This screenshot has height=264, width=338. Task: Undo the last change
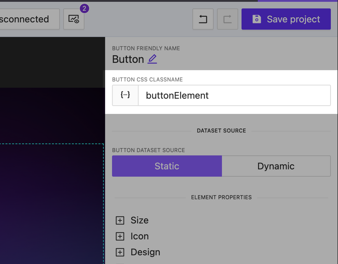[x=203, y=19]
